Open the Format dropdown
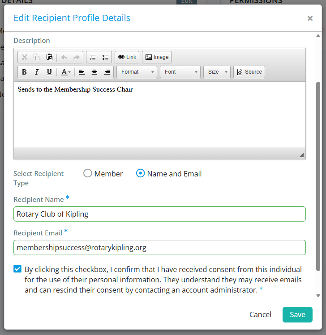This screenshot has width=326, height=335. [137, 72]
